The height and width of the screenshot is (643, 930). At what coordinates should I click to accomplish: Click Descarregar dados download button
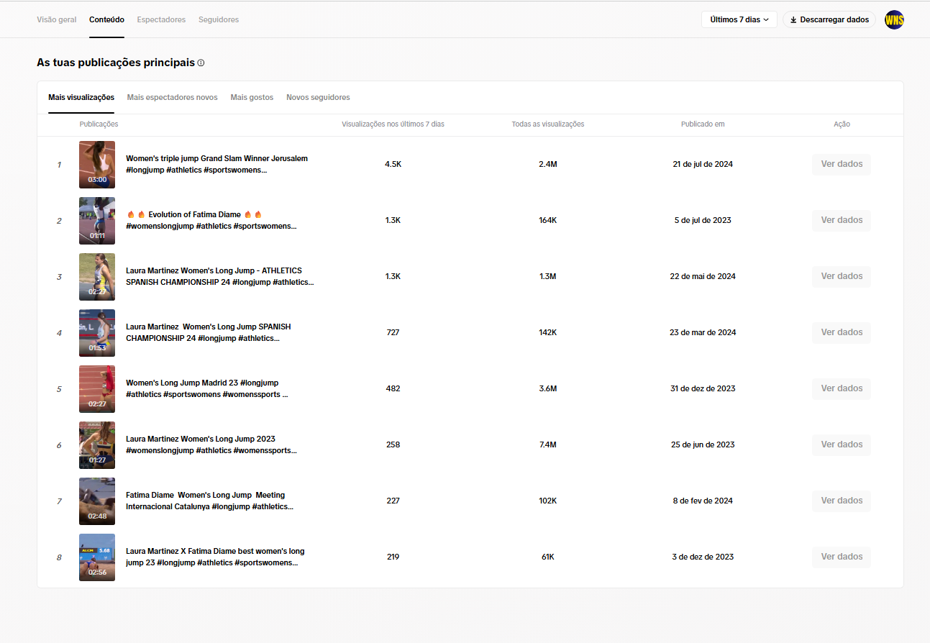(x=829, y=20)
